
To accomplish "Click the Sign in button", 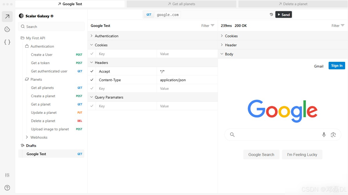I will [337, 66].
